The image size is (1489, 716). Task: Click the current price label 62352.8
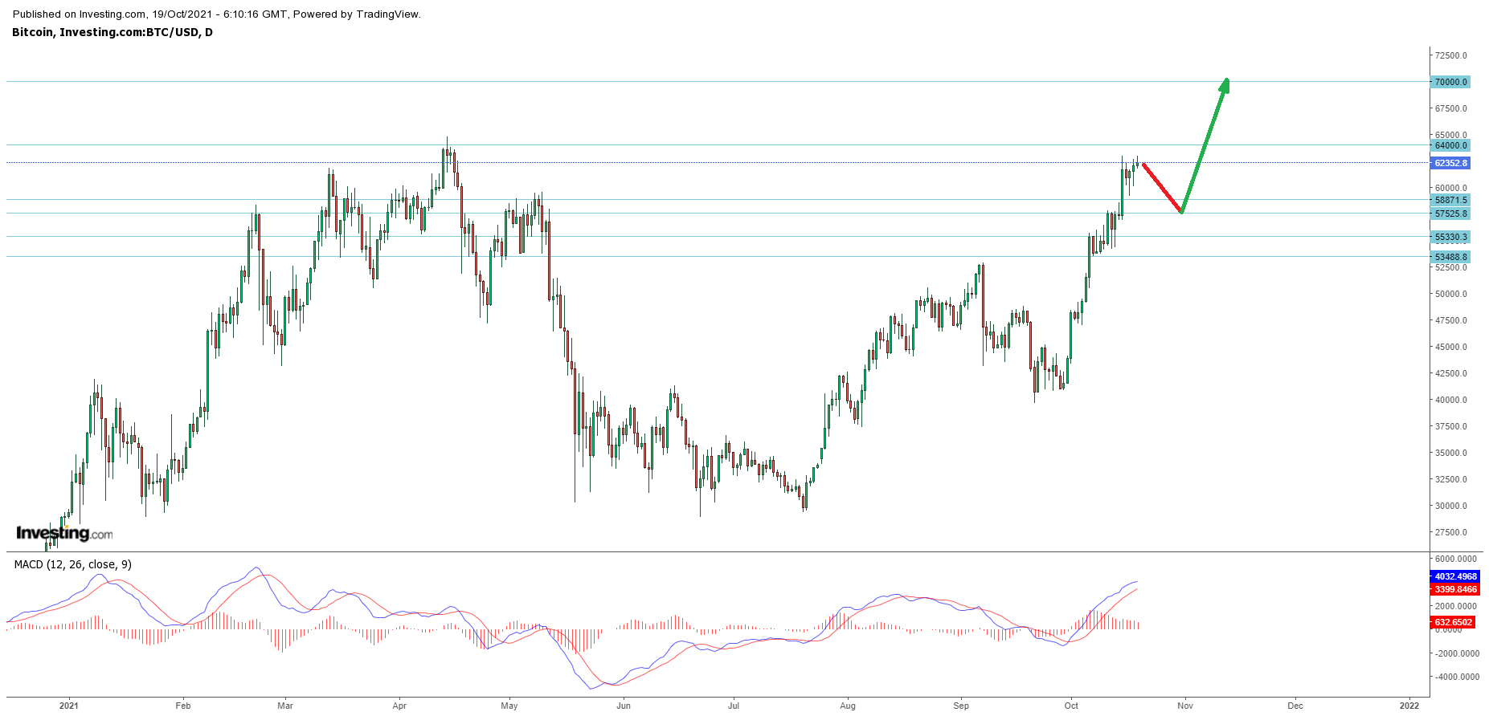[x=1450, y=163]
